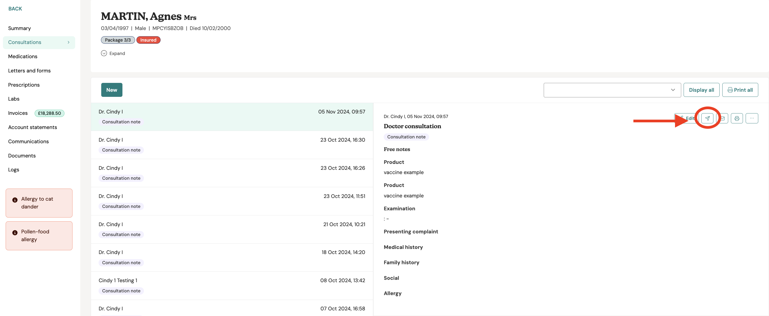Click the Medical history heading

click(403, 247)
